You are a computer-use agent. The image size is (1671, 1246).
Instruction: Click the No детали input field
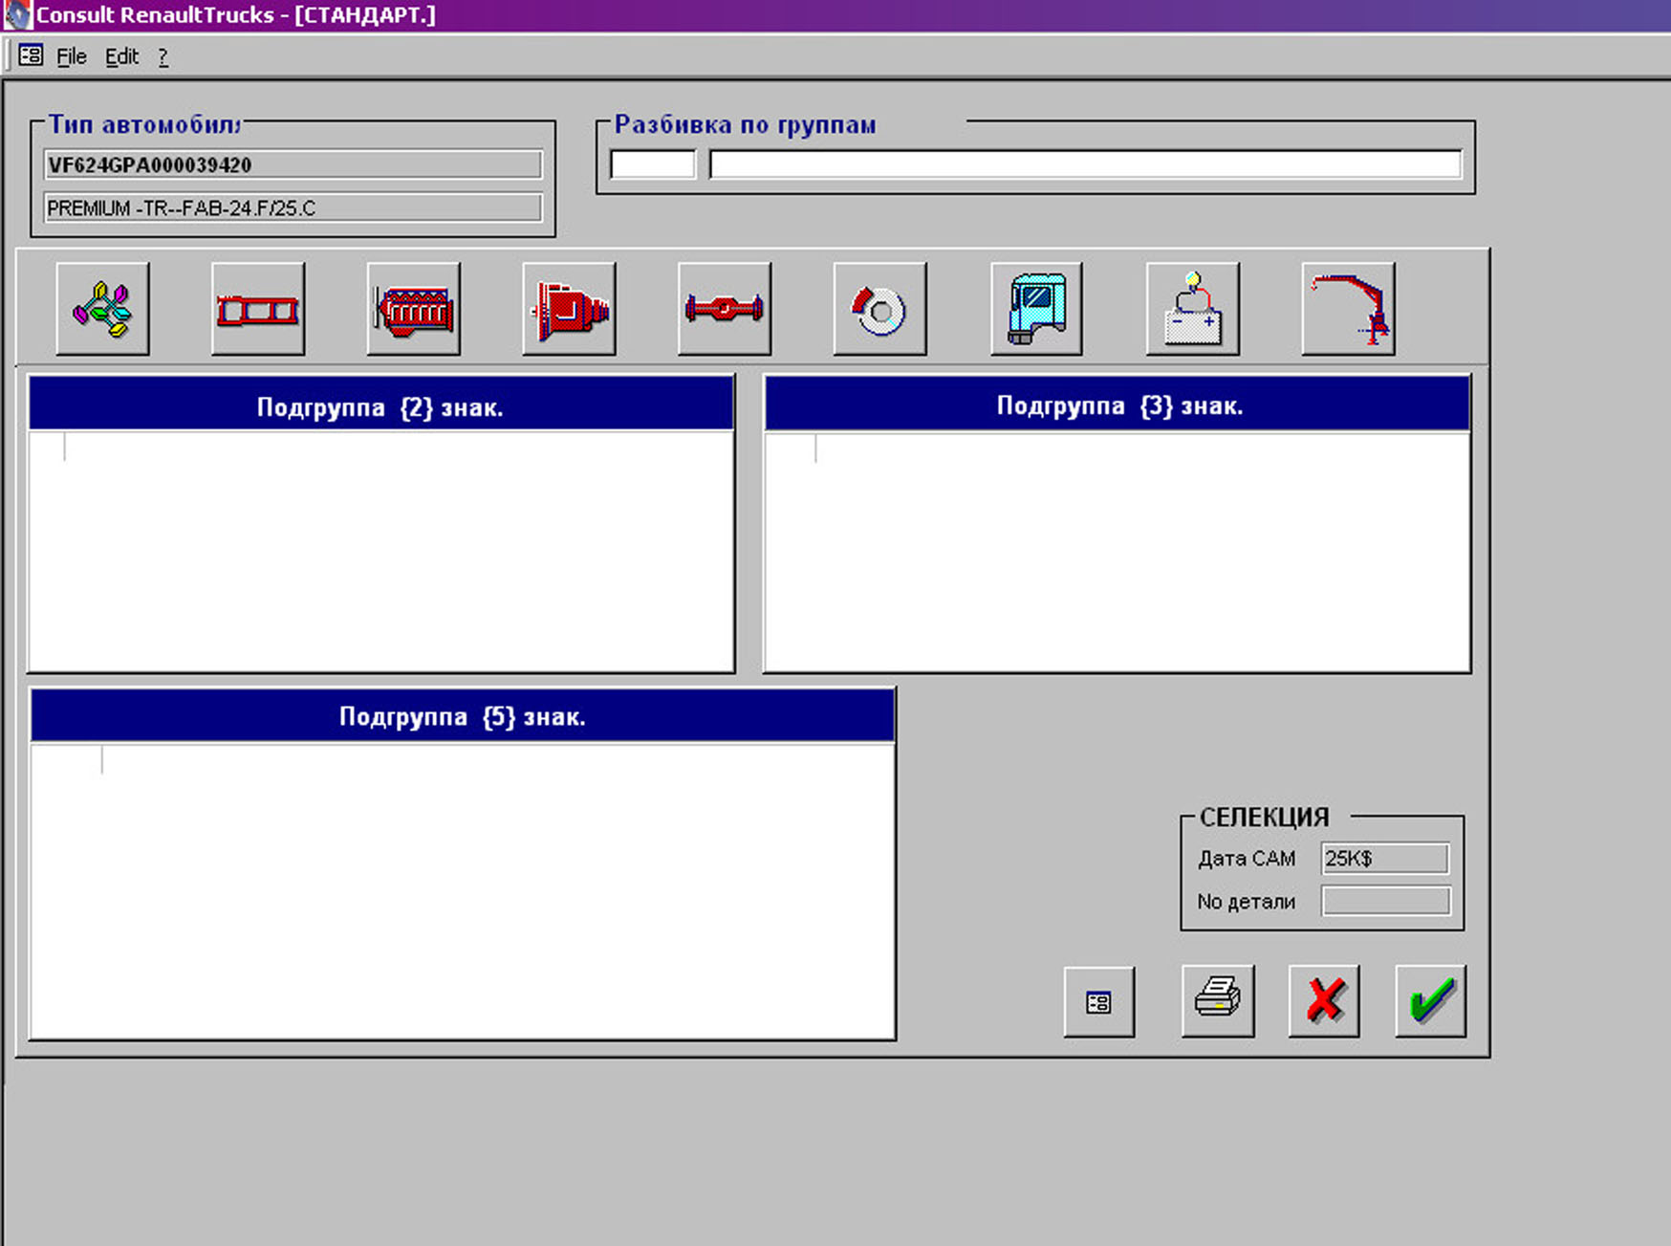point(1384,901)
